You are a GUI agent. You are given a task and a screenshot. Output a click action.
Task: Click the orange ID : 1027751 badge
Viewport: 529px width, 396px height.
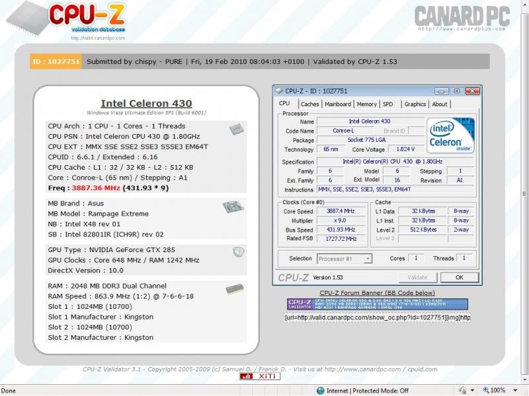(56, 61)
